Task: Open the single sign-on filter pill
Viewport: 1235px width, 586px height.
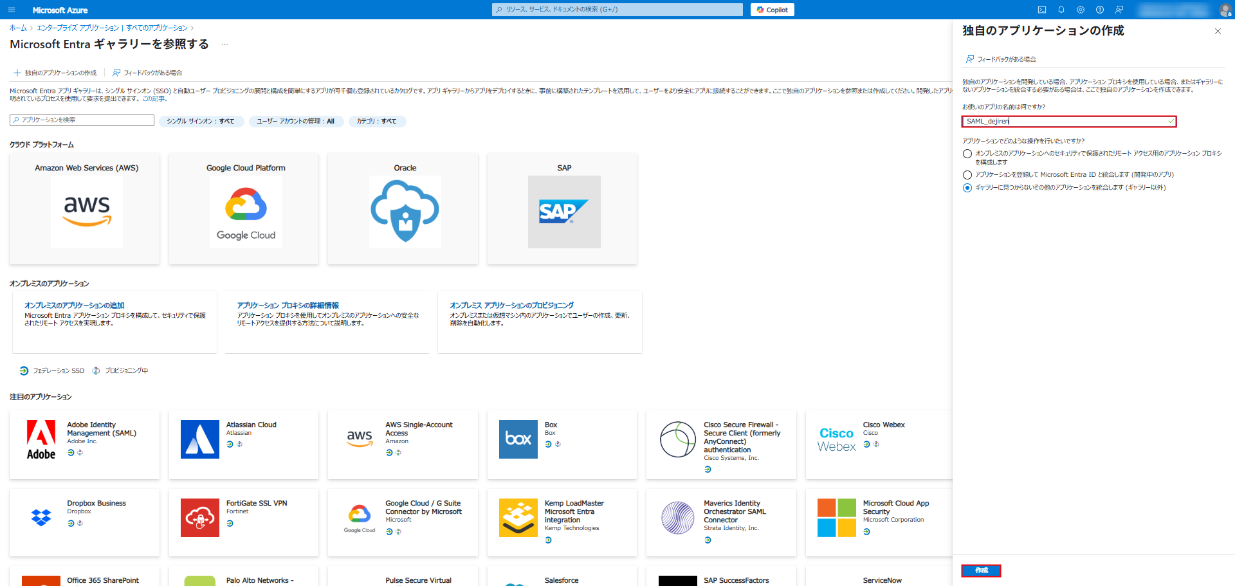Action: coord(201,121)
